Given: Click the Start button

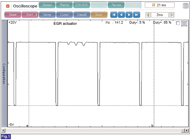Looking at the screenshot, I should 30,15.
